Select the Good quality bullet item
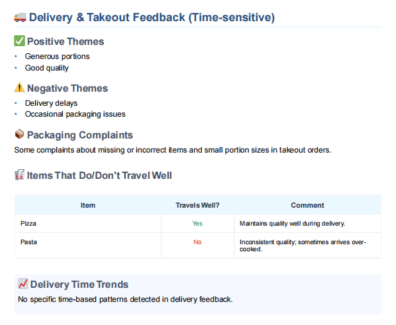Viewport: 396px width, 325px height. [47, 68]
